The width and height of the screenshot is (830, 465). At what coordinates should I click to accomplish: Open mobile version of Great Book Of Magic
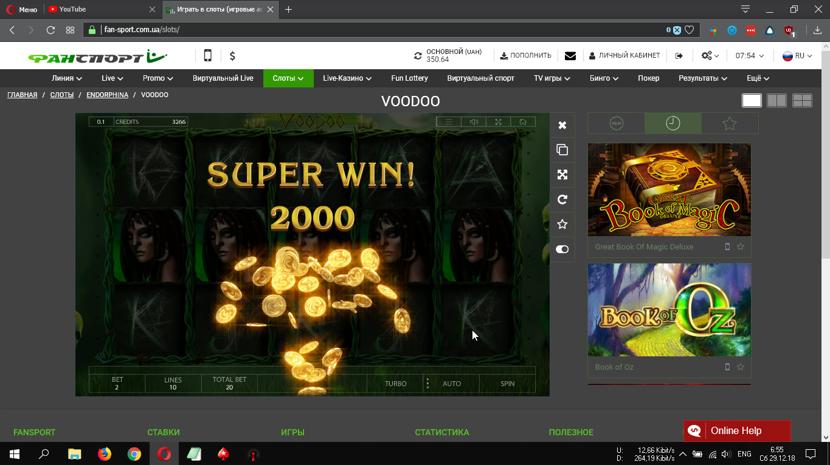point(727,247)
